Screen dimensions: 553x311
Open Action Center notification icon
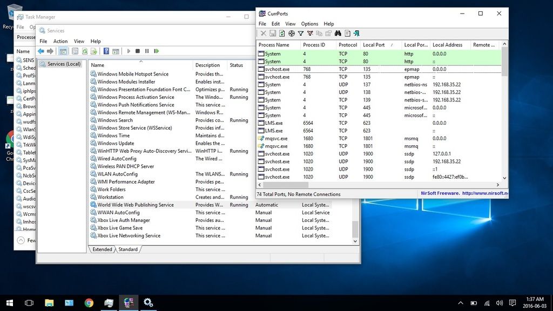(512, 303)
